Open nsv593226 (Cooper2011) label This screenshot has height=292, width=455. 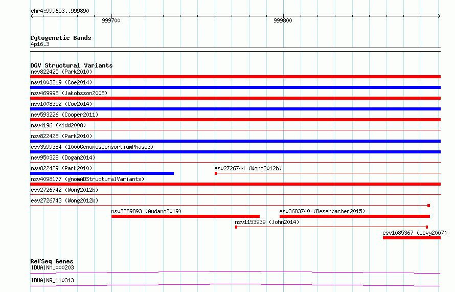click(x=64, y=115)
